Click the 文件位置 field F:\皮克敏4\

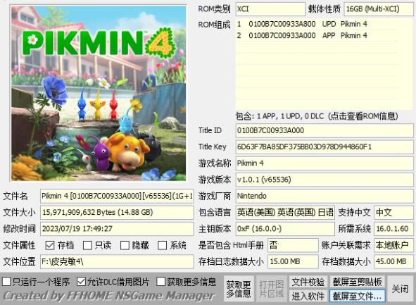click(x=117, y=262)
